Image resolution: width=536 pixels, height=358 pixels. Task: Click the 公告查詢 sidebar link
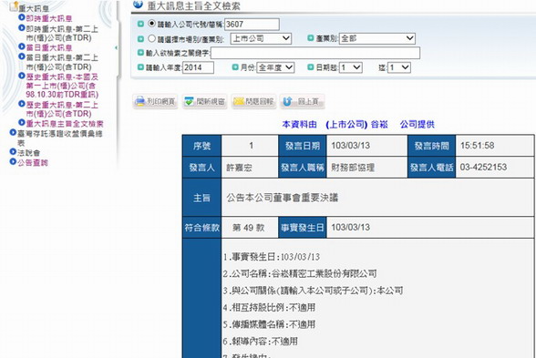(x=33, y=162)
